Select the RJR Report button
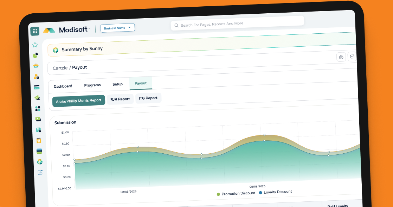The width and height of the screenshot is (393, 207). [120, 99]
